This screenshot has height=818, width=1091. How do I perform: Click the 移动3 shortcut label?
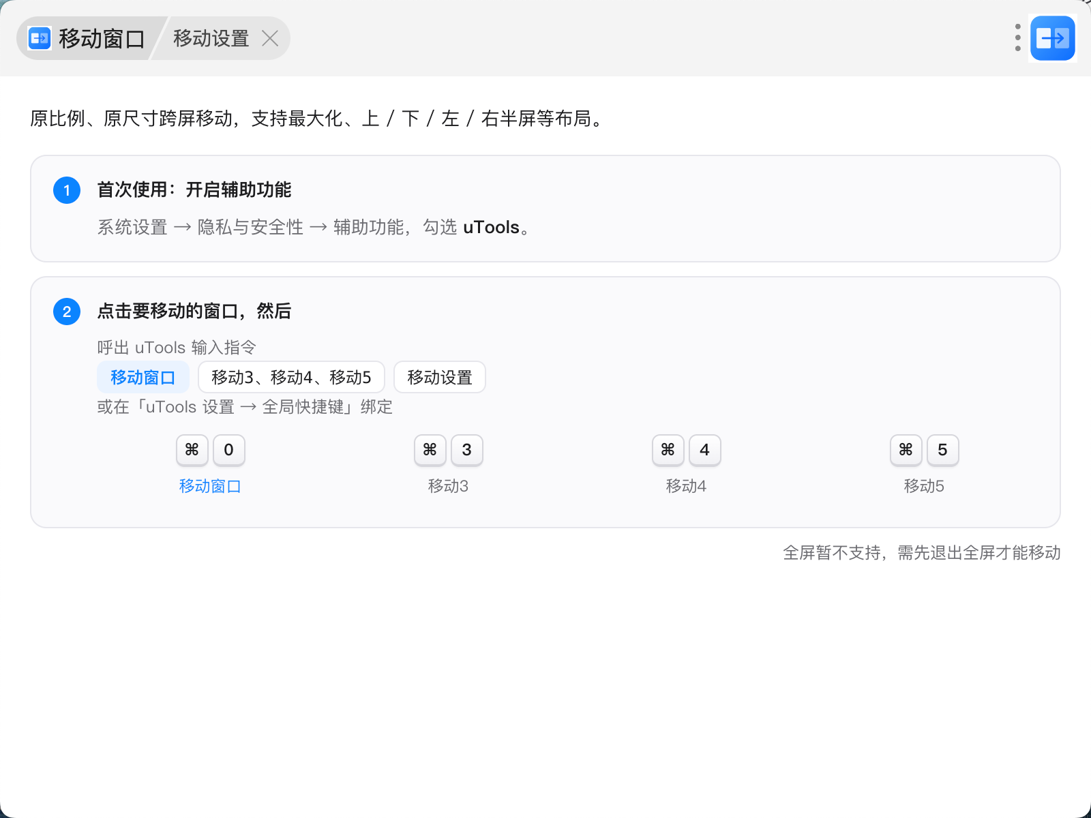pyautogui.click(x=448, y=486)
